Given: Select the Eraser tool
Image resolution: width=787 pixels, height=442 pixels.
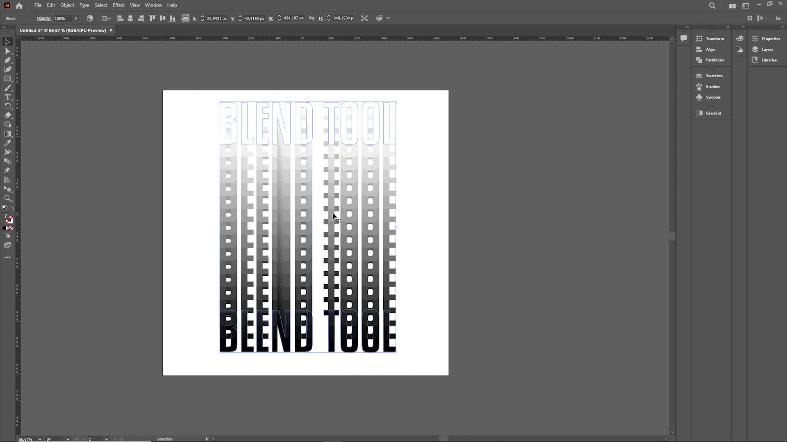Looking at the screenshot, I should coord(7,115).
